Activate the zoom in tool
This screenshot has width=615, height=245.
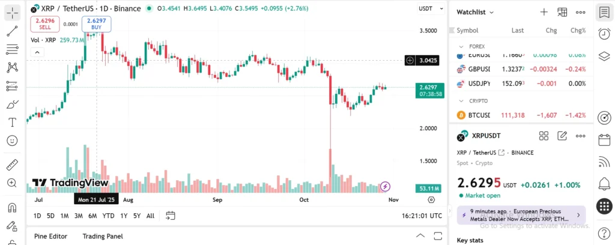tap(12, 183)
